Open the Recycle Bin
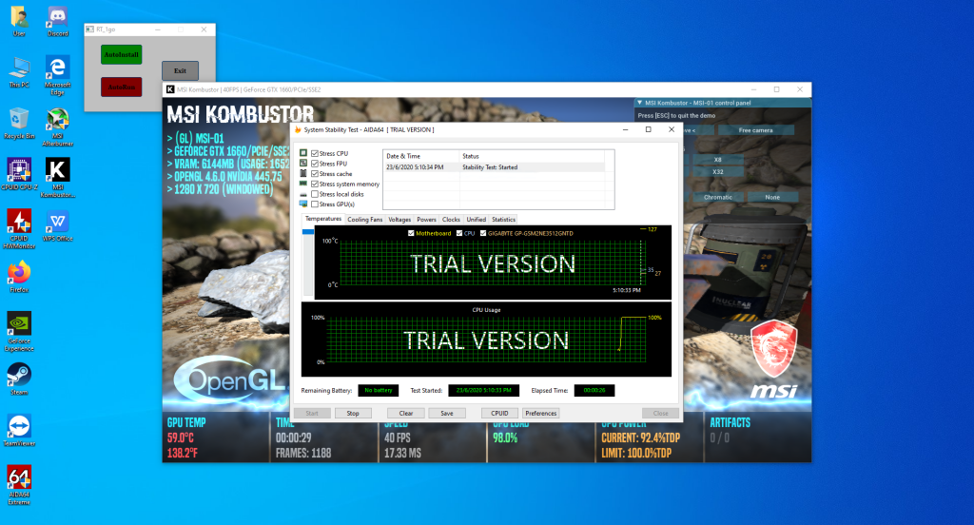Screen dimensions: 974x525 click(x=19, y=123)
